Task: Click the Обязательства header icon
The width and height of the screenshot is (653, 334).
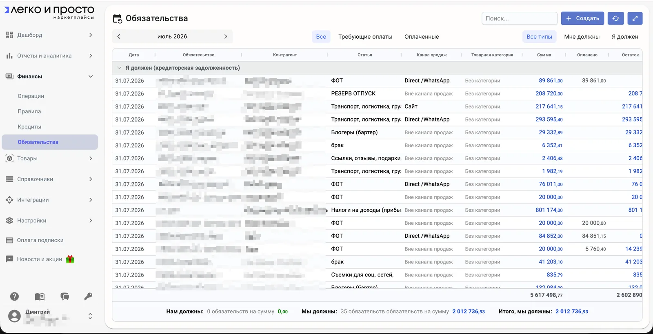Action: pos(118,18)
